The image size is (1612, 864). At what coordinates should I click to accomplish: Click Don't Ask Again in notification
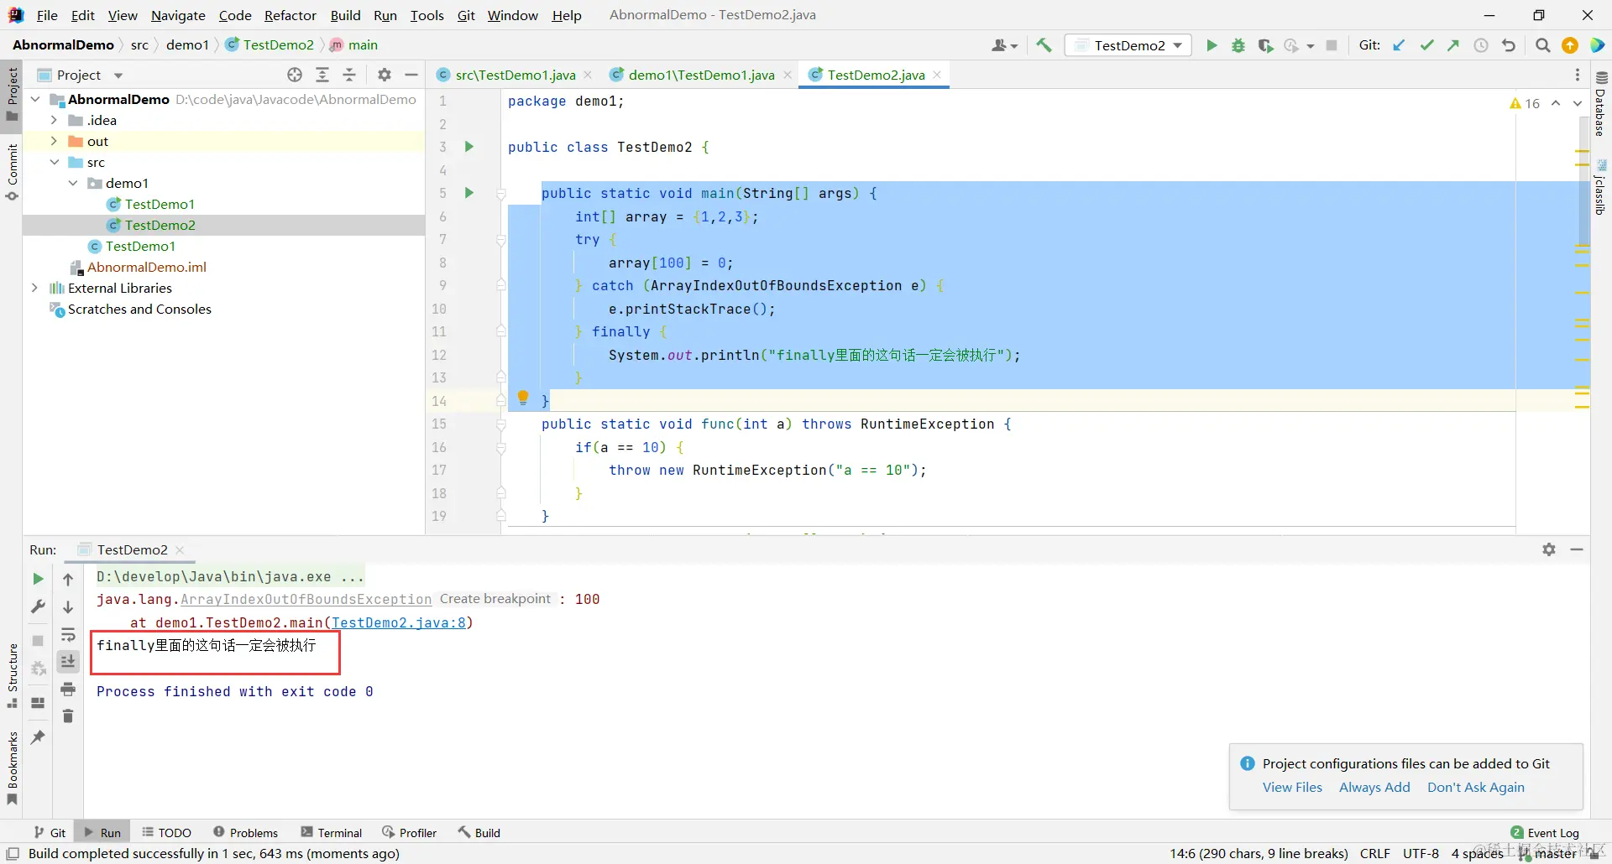(x=1476, y=787)
